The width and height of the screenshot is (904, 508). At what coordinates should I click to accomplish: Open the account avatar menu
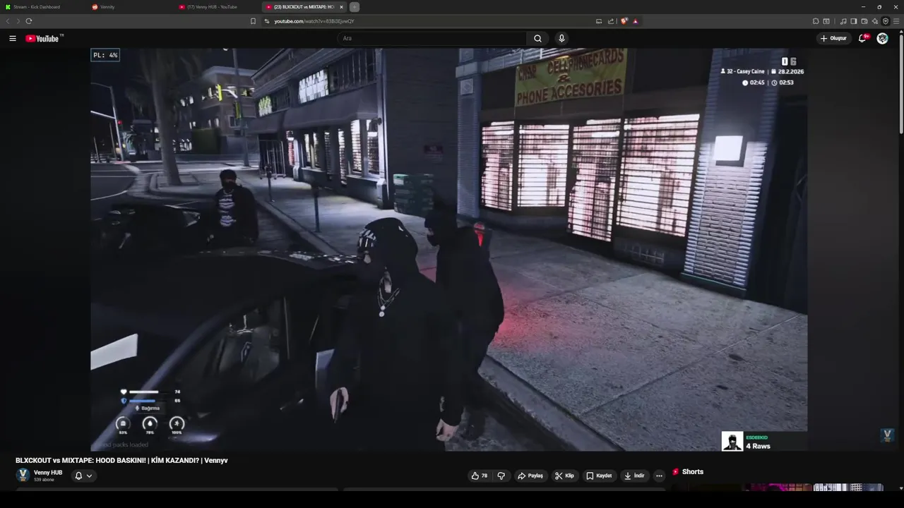pos(882,38)
